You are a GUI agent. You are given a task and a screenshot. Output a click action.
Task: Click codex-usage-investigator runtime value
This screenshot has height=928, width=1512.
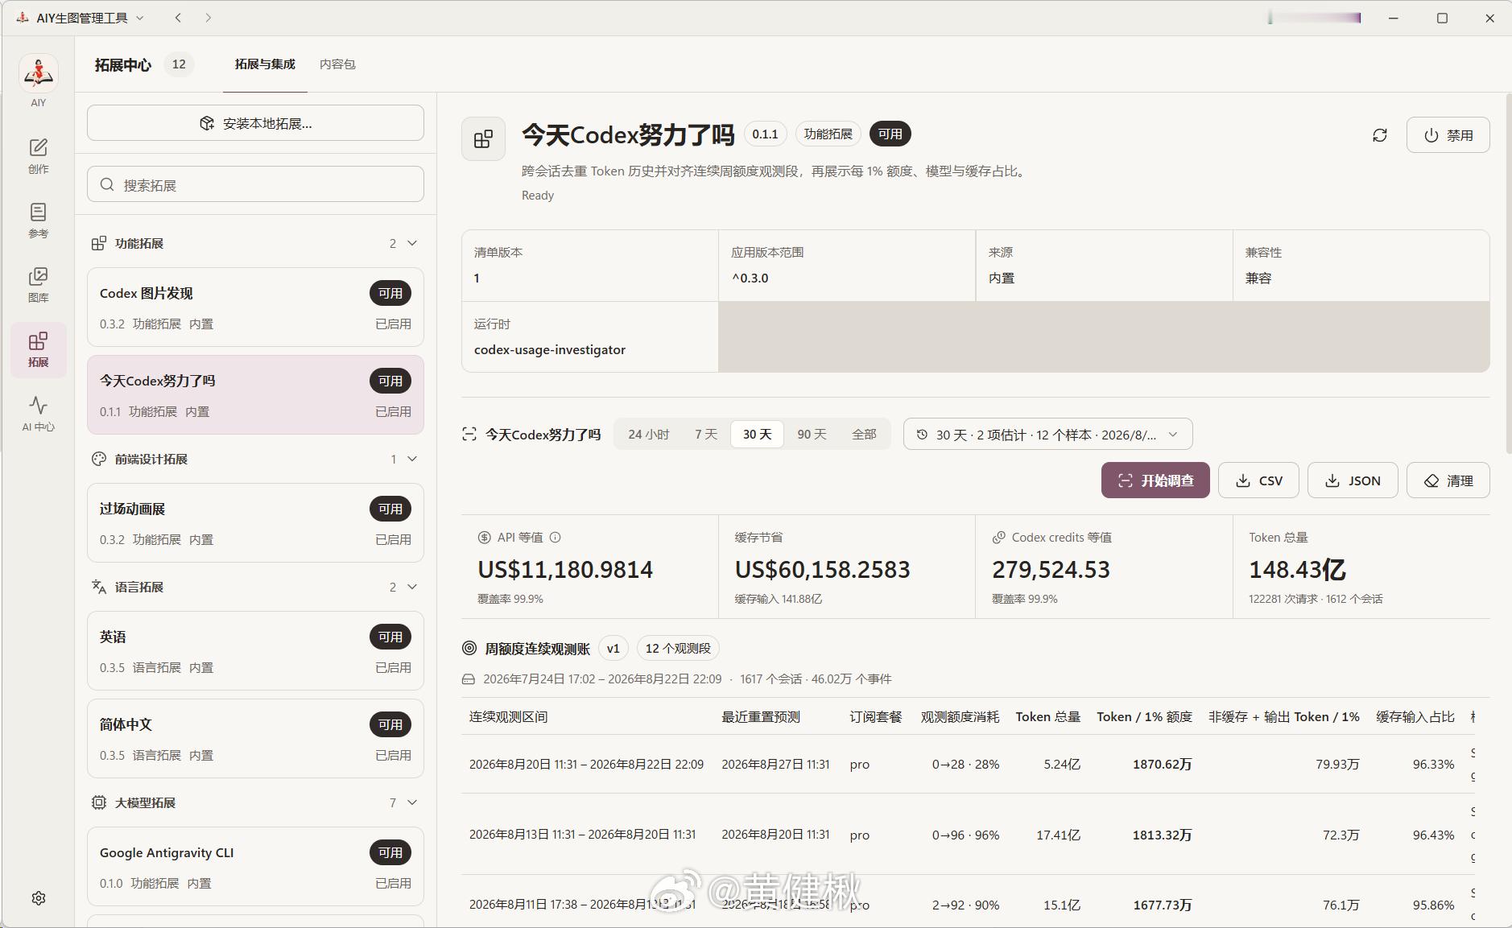(550, 350)
